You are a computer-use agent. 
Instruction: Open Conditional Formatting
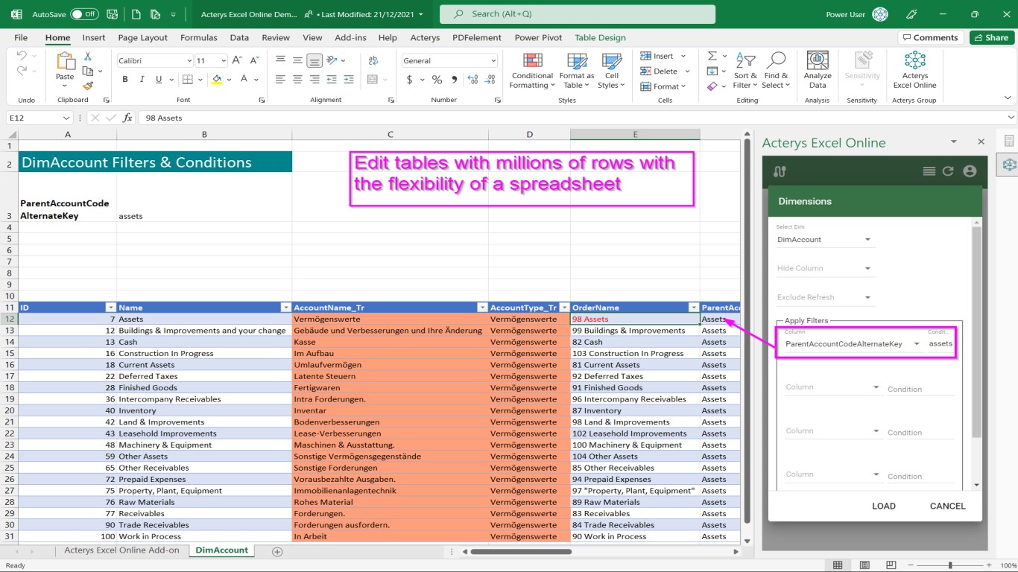(532, 71)
